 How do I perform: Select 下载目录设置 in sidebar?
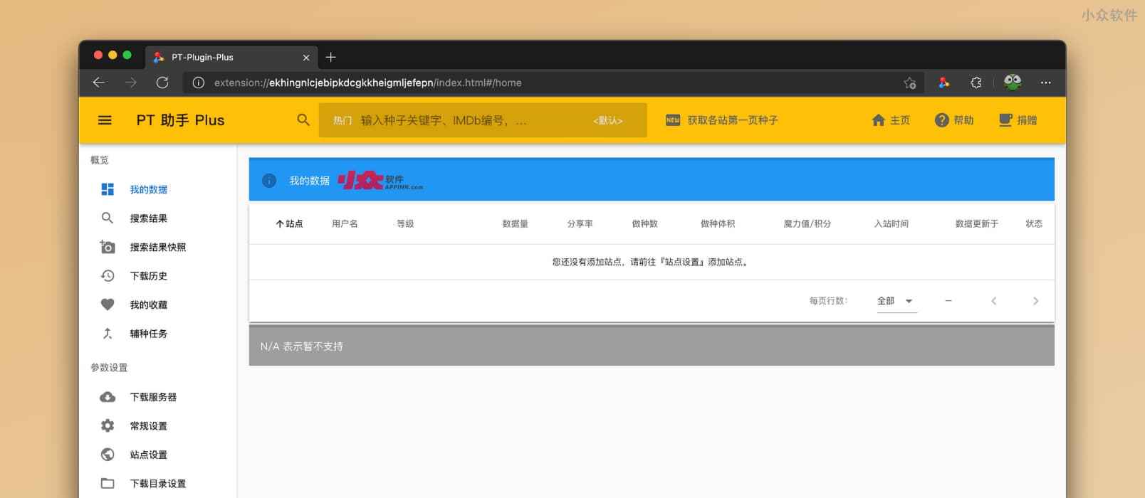[x=157, y=483]
